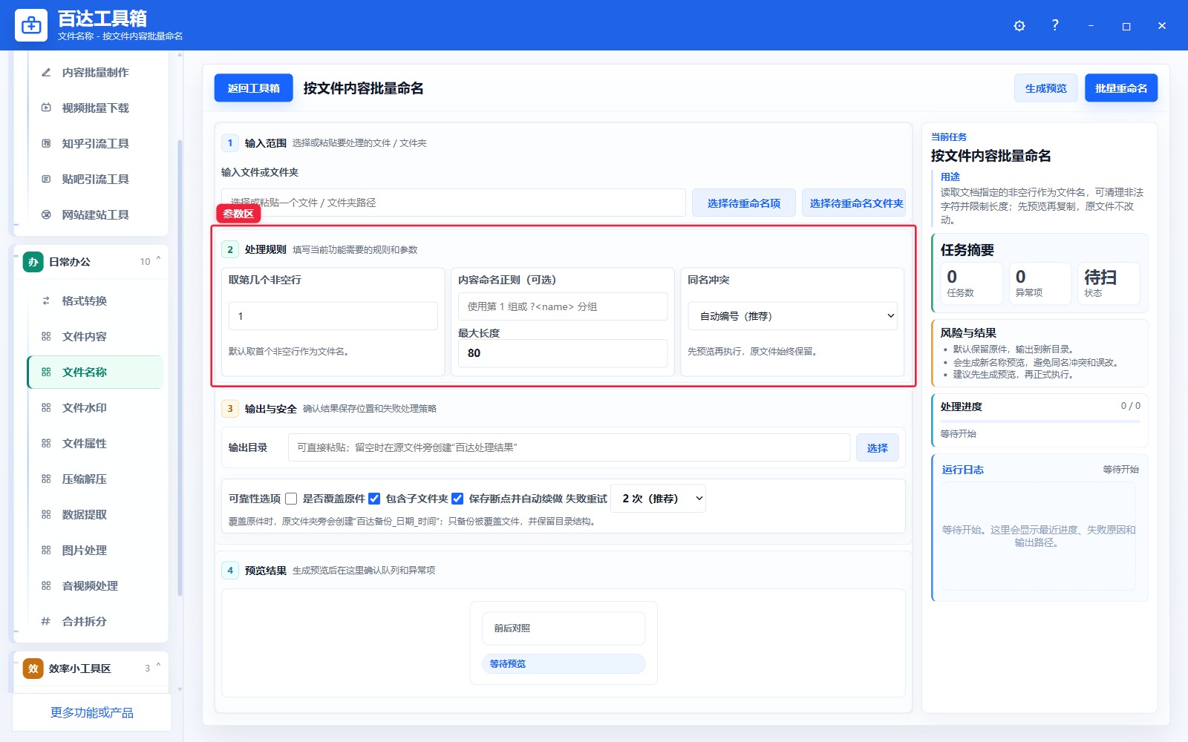Click the green 办 category icon

[33, 262]
